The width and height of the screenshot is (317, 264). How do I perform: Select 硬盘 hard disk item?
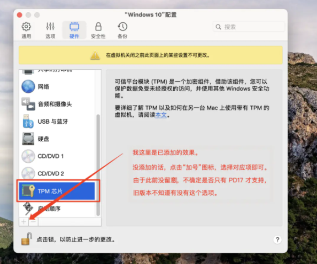pos(57,139)
